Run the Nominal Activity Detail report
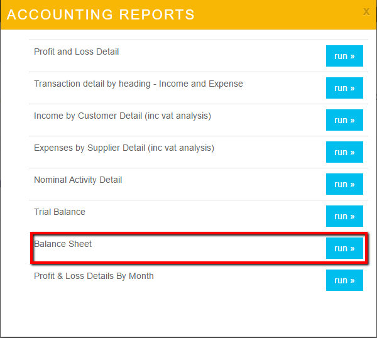 pyautogui.click(x=344, y=184)
